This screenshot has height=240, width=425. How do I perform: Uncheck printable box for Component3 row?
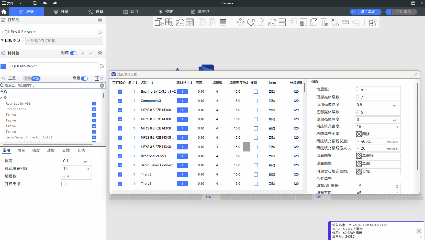point(120,101)
